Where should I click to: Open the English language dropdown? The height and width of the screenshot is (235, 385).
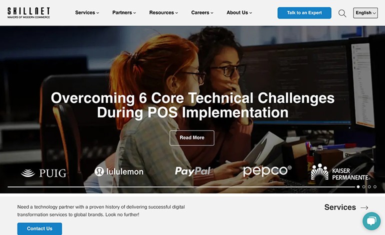(x=365, y=13)
